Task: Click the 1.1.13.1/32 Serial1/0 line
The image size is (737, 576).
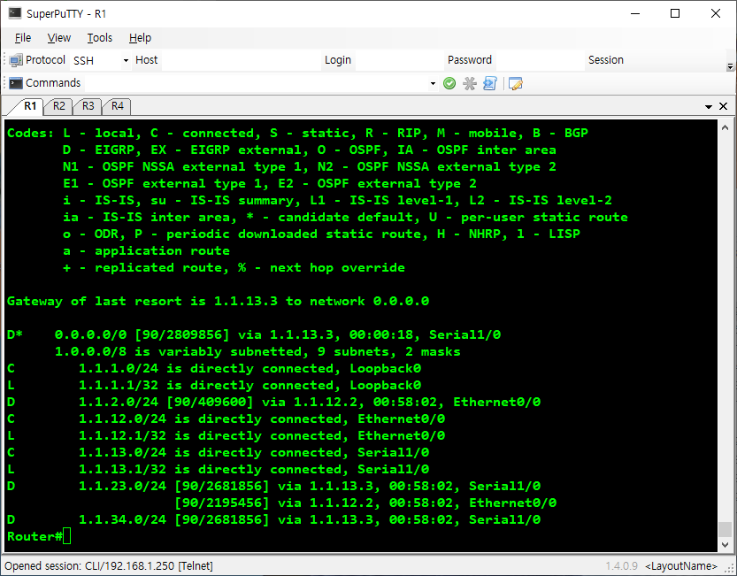Action: click(218, 469)
